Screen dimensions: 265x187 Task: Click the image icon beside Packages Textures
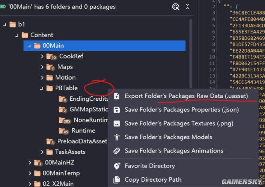coord(117,123)
